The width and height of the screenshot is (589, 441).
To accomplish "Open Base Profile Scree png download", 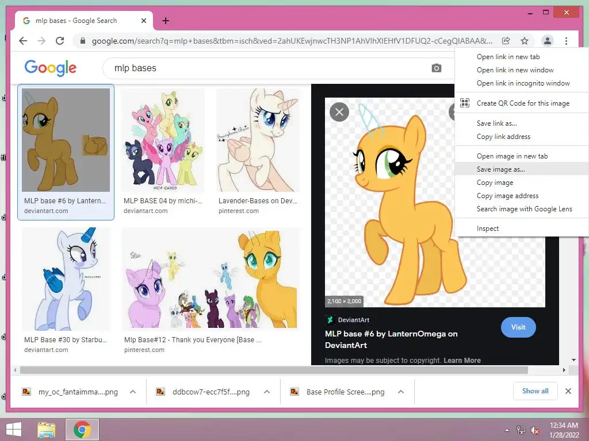I will pos(345,392).
